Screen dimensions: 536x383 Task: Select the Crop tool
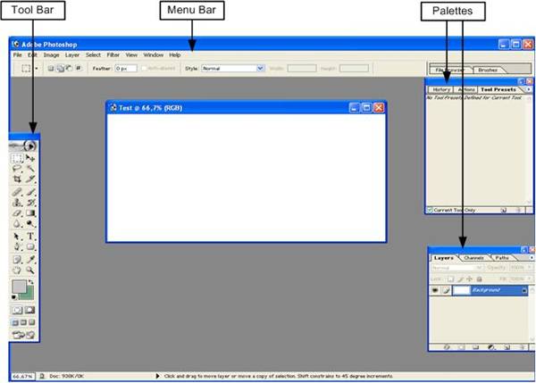17,179
